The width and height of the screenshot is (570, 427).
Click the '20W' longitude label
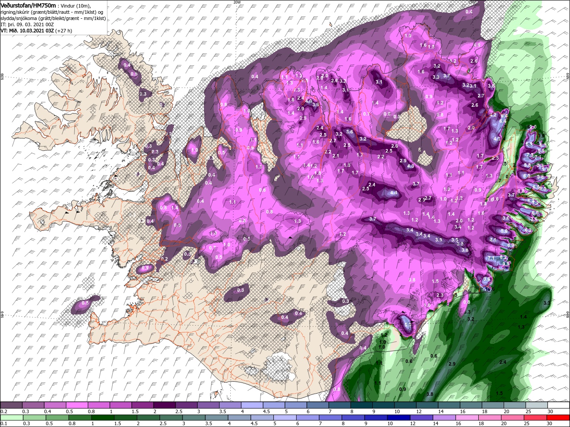tap(236, 2)
